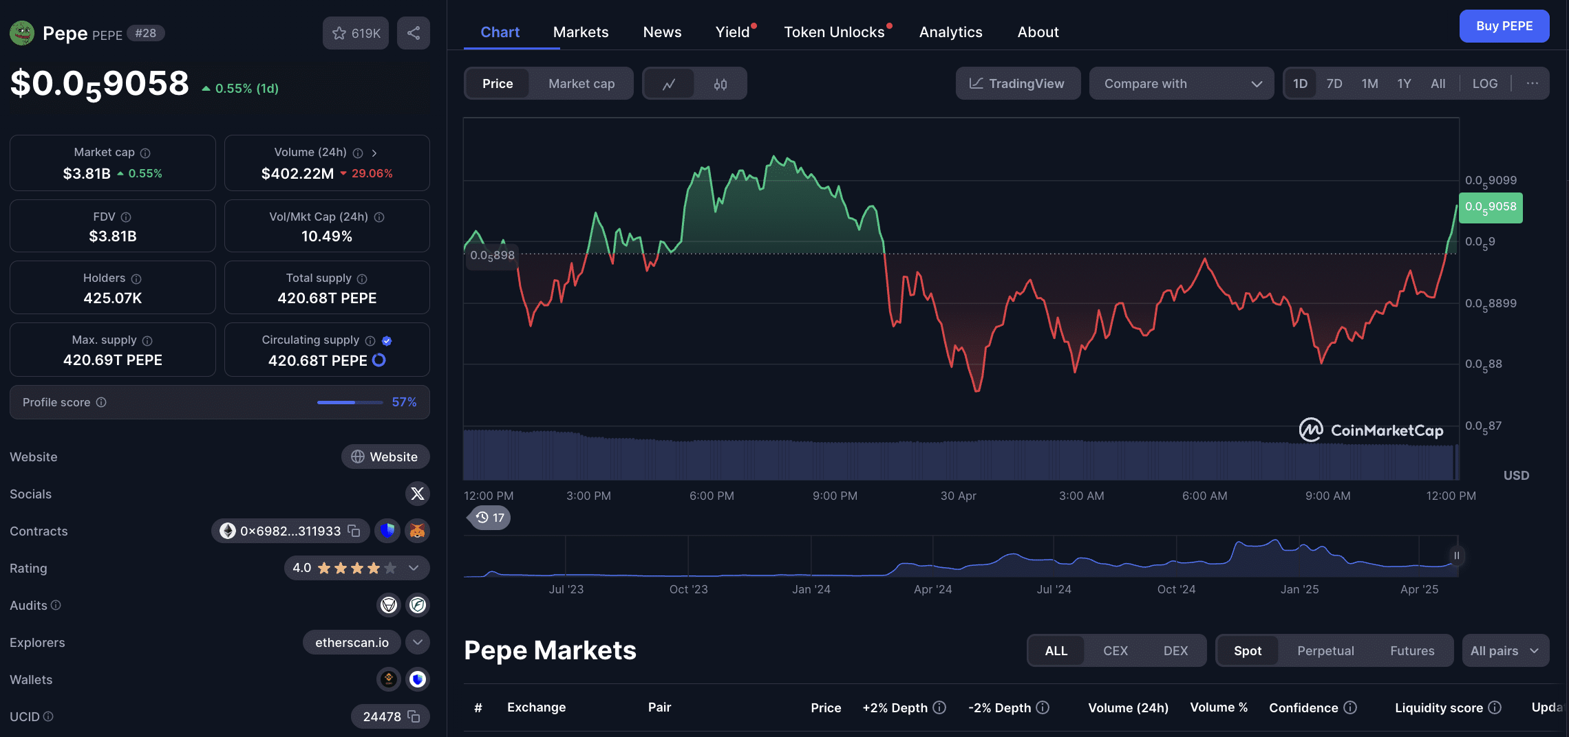Open the chart more-options ellipsis
This screenshot has width=1569, height=737.
[1532, 83]
